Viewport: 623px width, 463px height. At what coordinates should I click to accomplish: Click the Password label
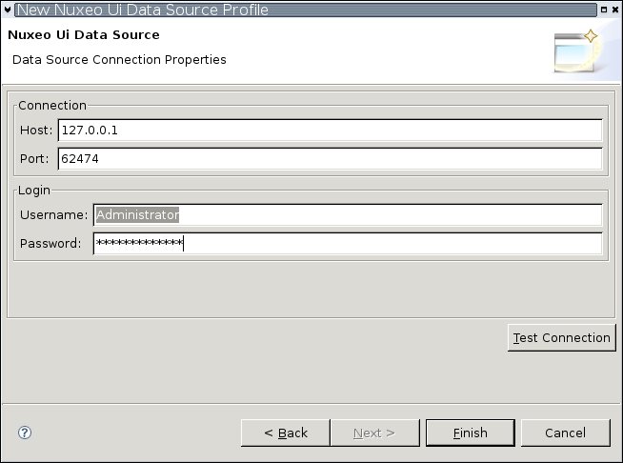(50, 243)
